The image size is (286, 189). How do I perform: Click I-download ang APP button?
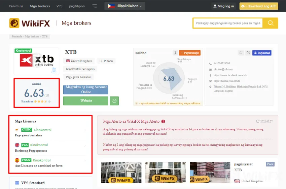pos(259,6)
